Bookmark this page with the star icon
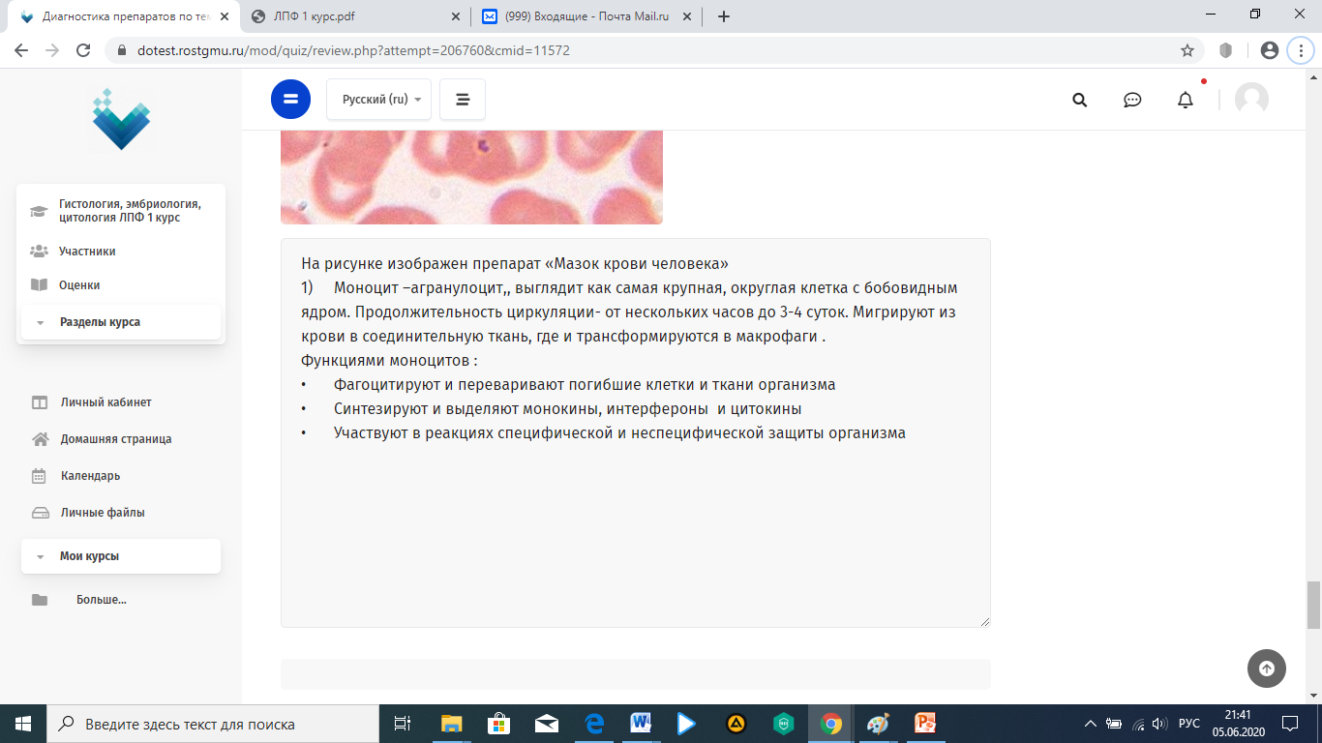This screenshot has width=1322, height=743. pyautogui.click(x=1187, y=50)
